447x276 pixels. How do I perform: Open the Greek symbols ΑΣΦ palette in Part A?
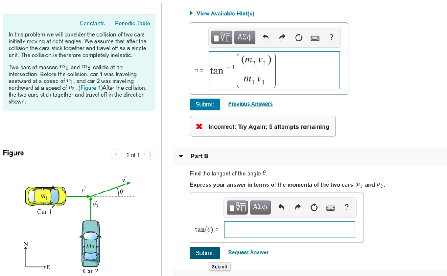244,37
